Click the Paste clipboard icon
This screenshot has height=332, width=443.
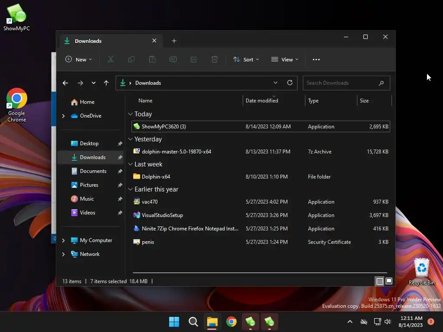[152, 59]
